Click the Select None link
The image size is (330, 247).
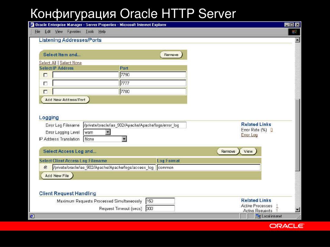coord(71,63)
